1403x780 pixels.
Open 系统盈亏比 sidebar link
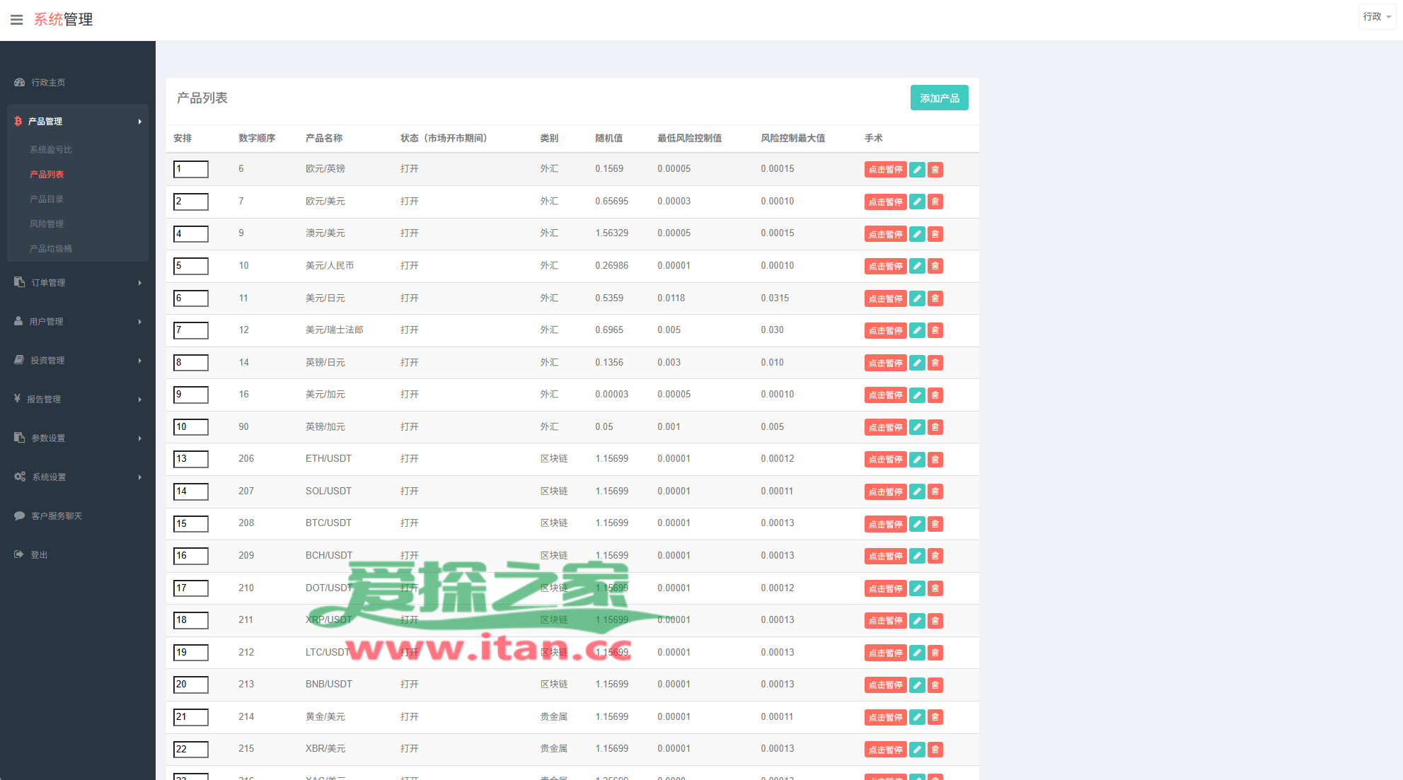coord(51,149)
